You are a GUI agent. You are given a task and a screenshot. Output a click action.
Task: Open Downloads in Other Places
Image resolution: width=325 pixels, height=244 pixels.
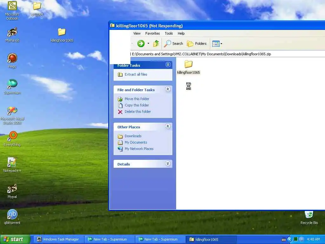click(x=133, y=136)
